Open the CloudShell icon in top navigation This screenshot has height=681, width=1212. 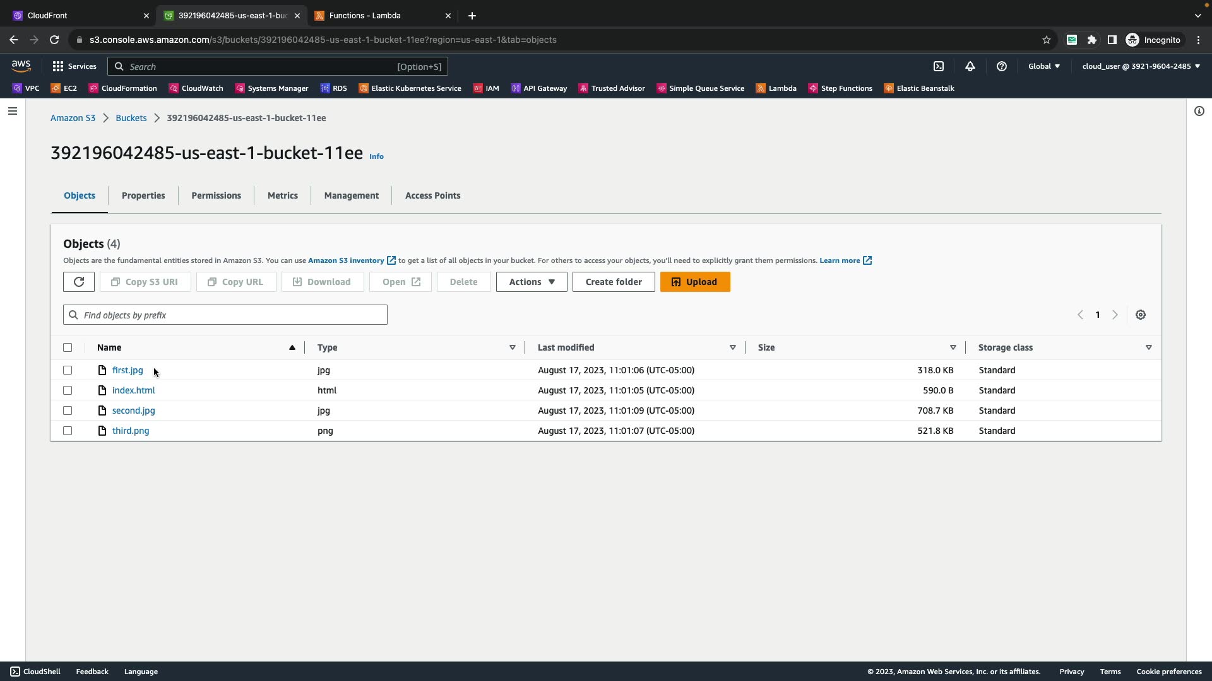[939, 66]
